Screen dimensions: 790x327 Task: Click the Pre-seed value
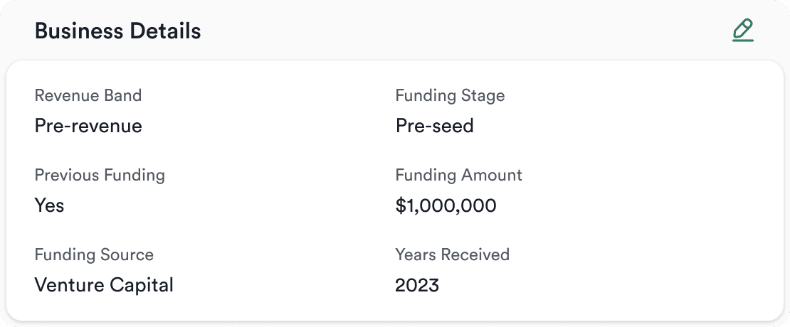click(x=434, y=126)
